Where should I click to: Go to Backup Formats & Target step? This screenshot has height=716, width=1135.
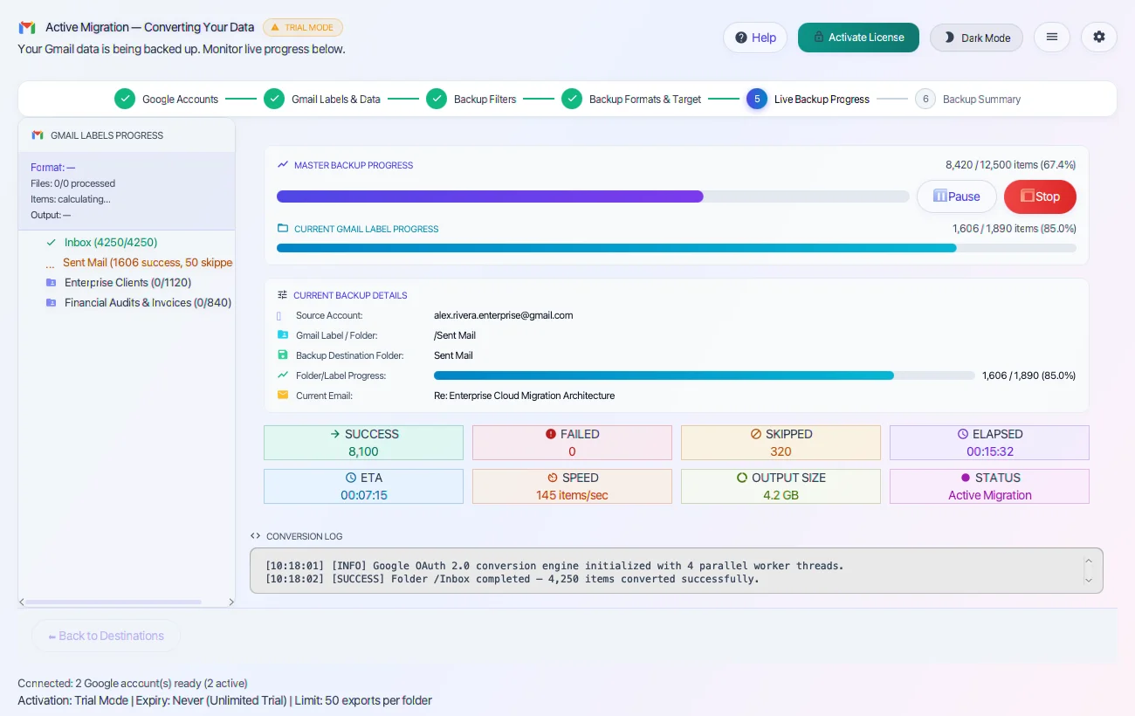pos(631,99)
